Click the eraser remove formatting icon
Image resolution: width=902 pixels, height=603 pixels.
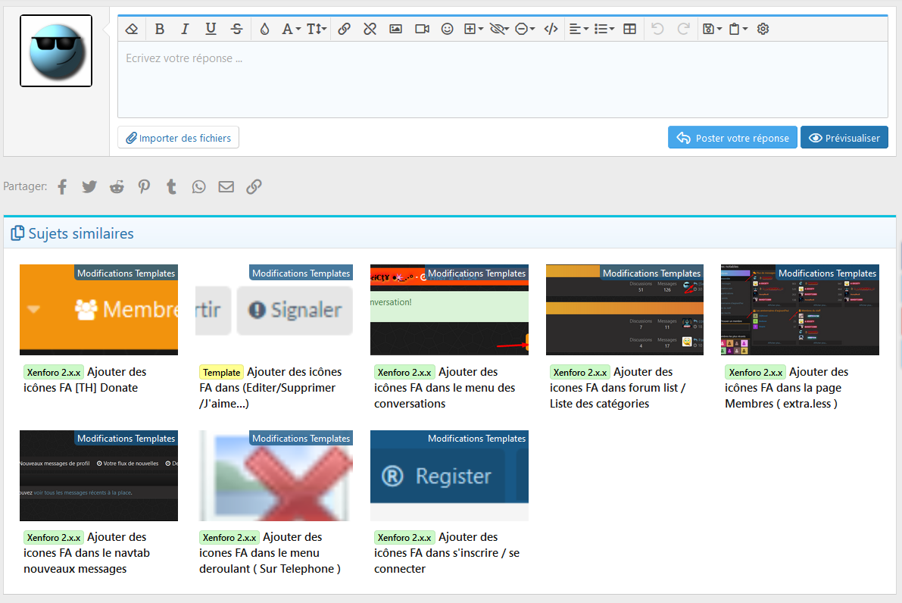coord(132,29)
